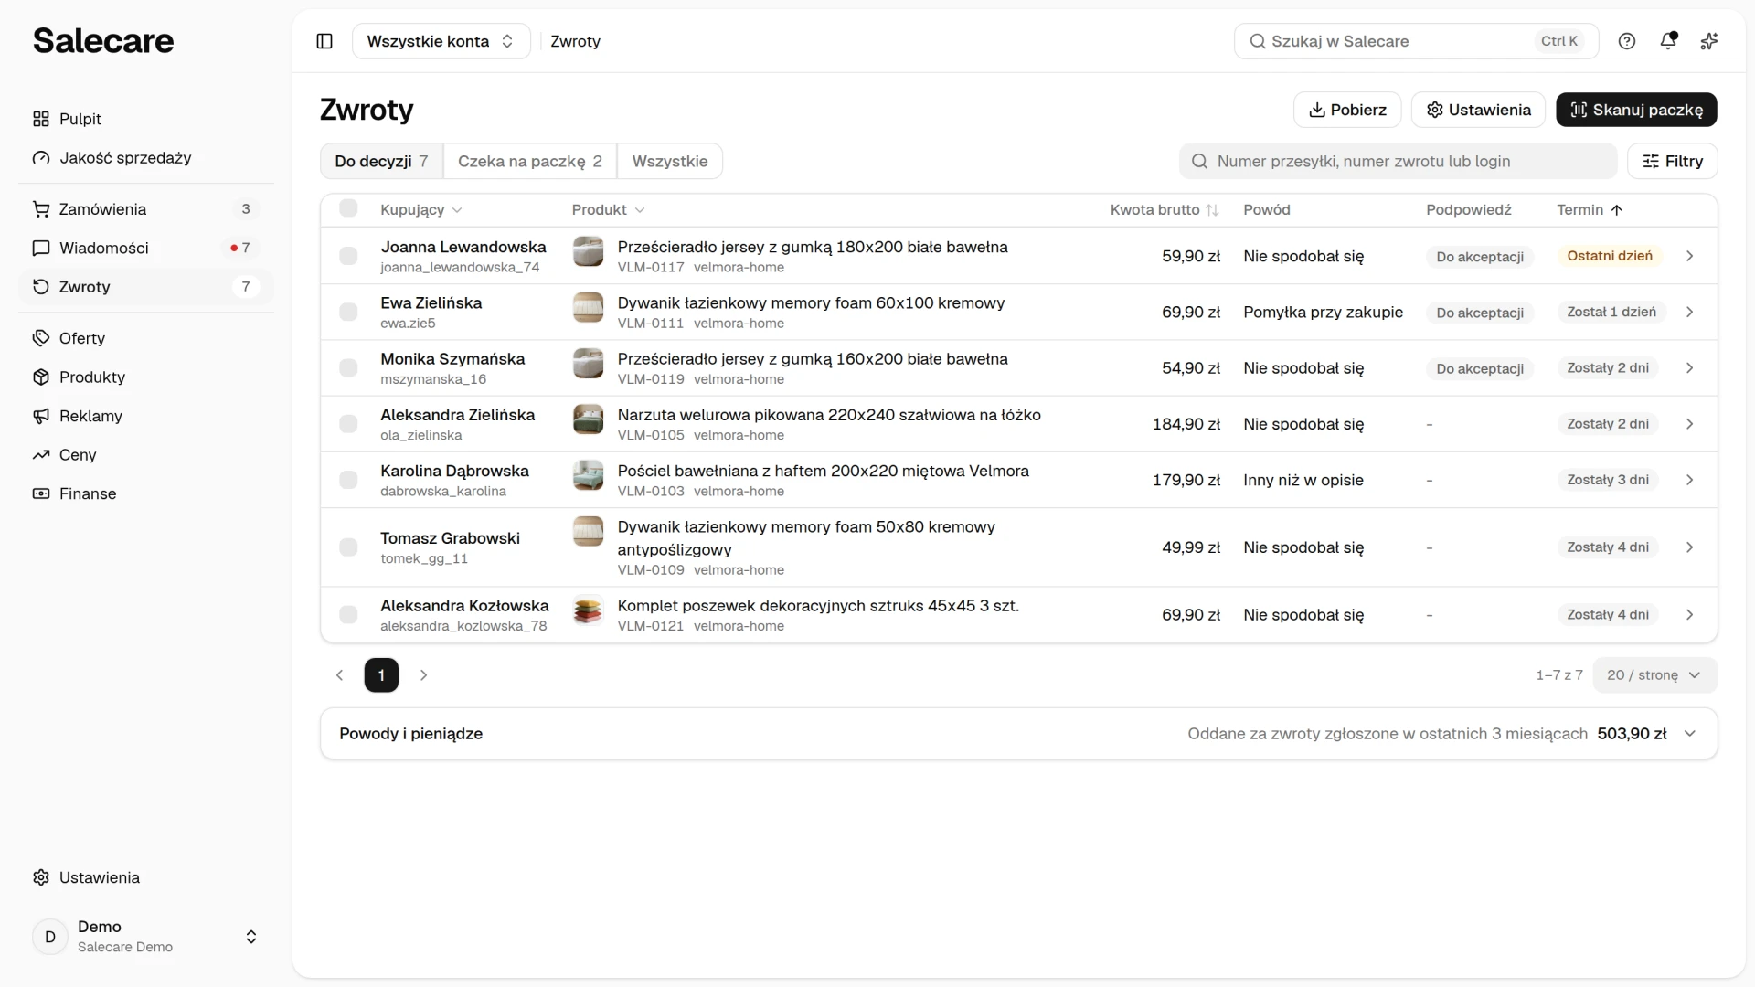The image size is (1755, 987).
Task: Select Monika Szymańska's row checkbox
Action: [348, 368]
